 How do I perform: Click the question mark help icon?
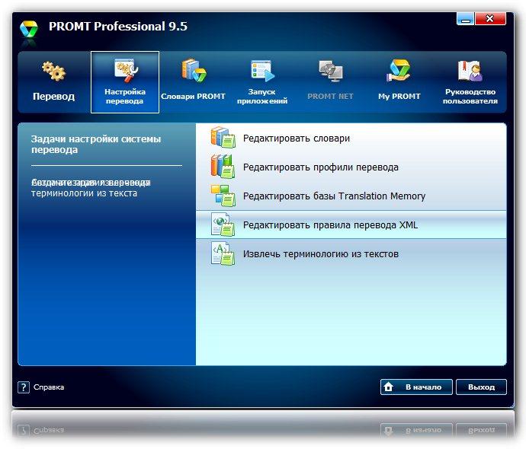24,387
